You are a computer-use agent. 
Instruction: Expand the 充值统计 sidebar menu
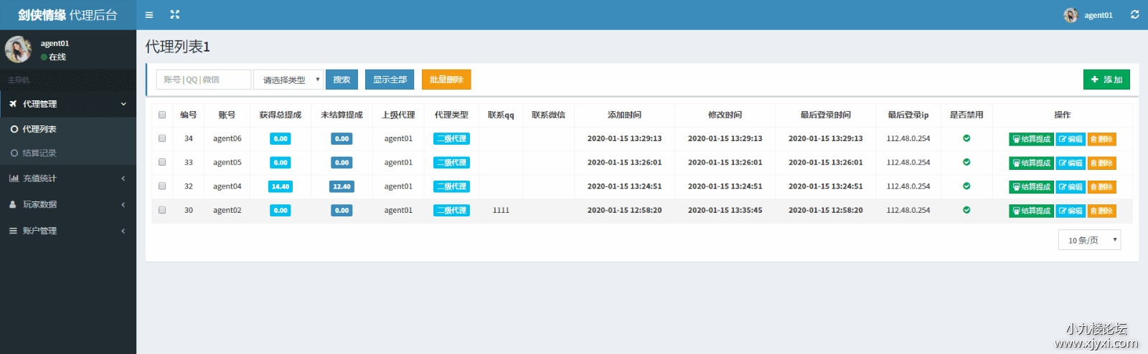(x=67, y=178)
